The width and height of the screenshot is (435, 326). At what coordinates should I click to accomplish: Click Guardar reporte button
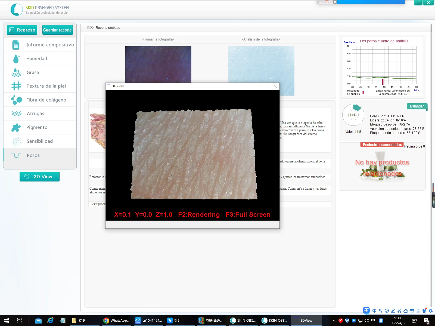tap(57, 30)
